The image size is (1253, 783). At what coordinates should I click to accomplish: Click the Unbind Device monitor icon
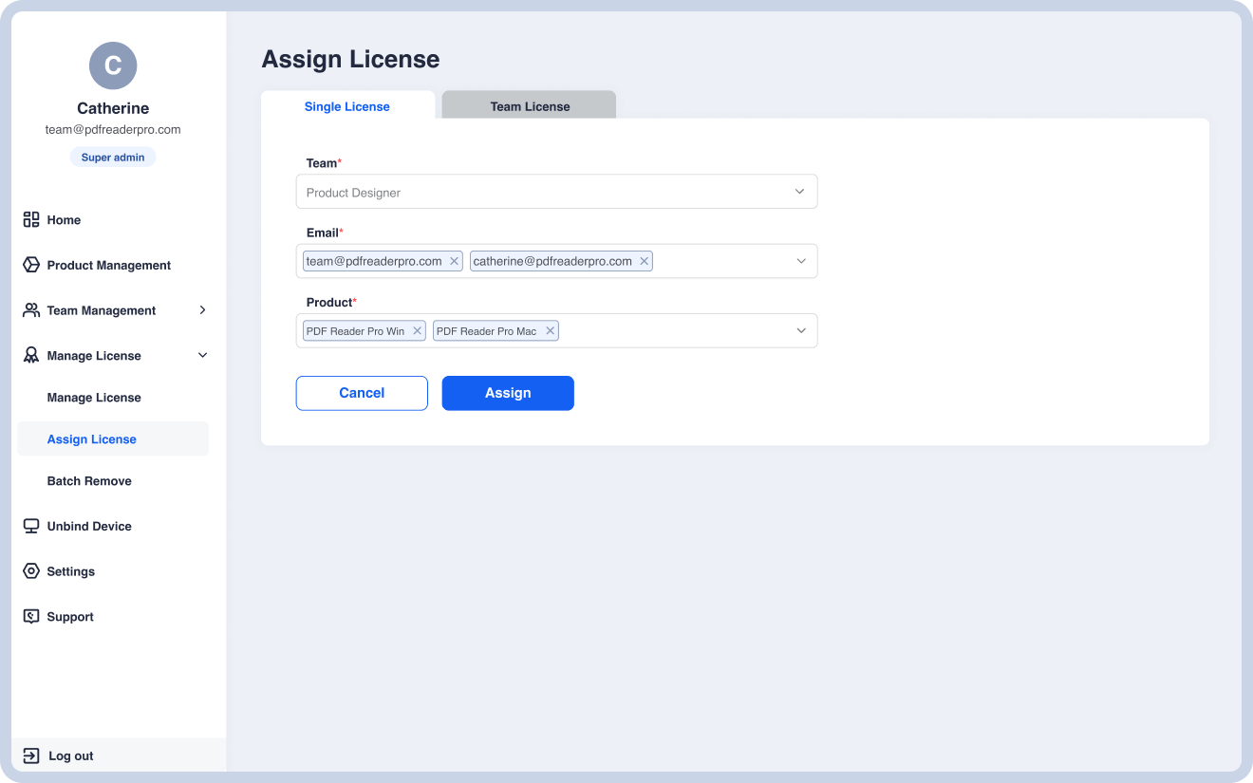(31, 526)
